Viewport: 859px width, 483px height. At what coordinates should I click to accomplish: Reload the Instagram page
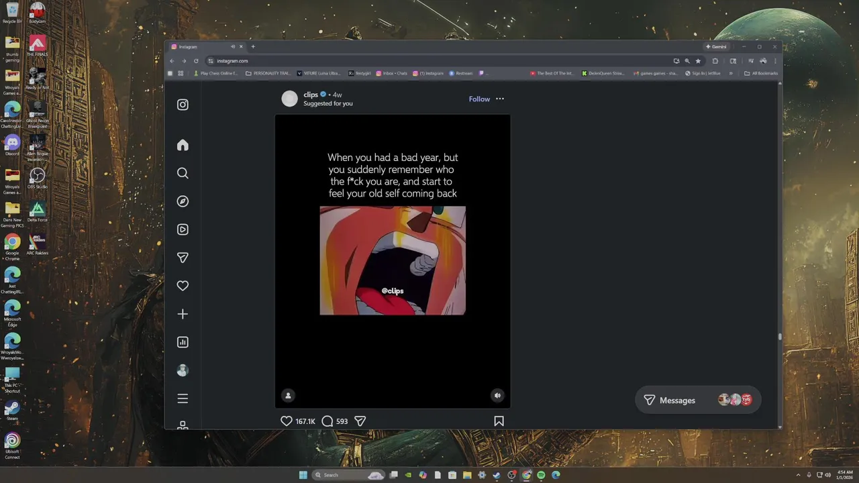click(x=196, y=61)
